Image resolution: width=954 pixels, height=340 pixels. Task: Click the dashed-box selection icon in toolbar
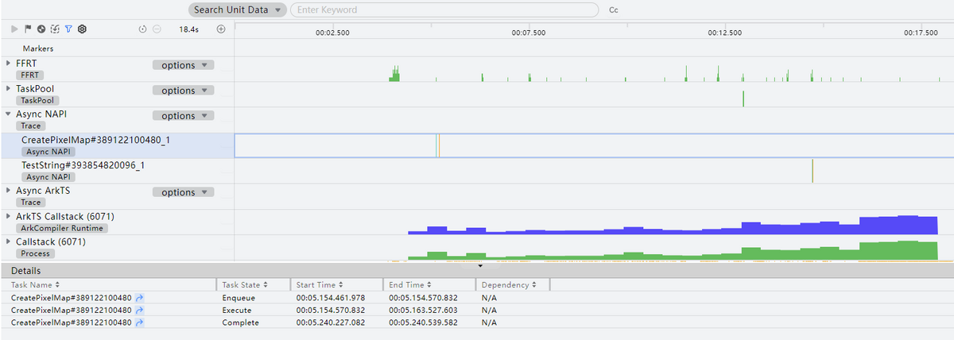tap(55, 29)
